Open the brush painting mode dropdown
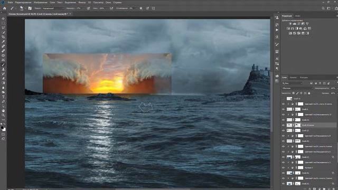 point(53,8)
